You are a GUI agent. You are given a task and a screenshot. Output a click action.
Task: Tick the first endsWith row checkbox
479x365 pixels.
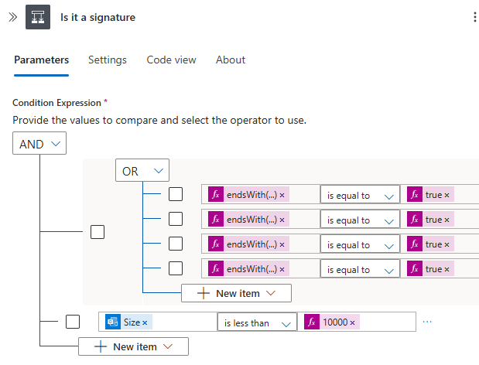point(176,195)
